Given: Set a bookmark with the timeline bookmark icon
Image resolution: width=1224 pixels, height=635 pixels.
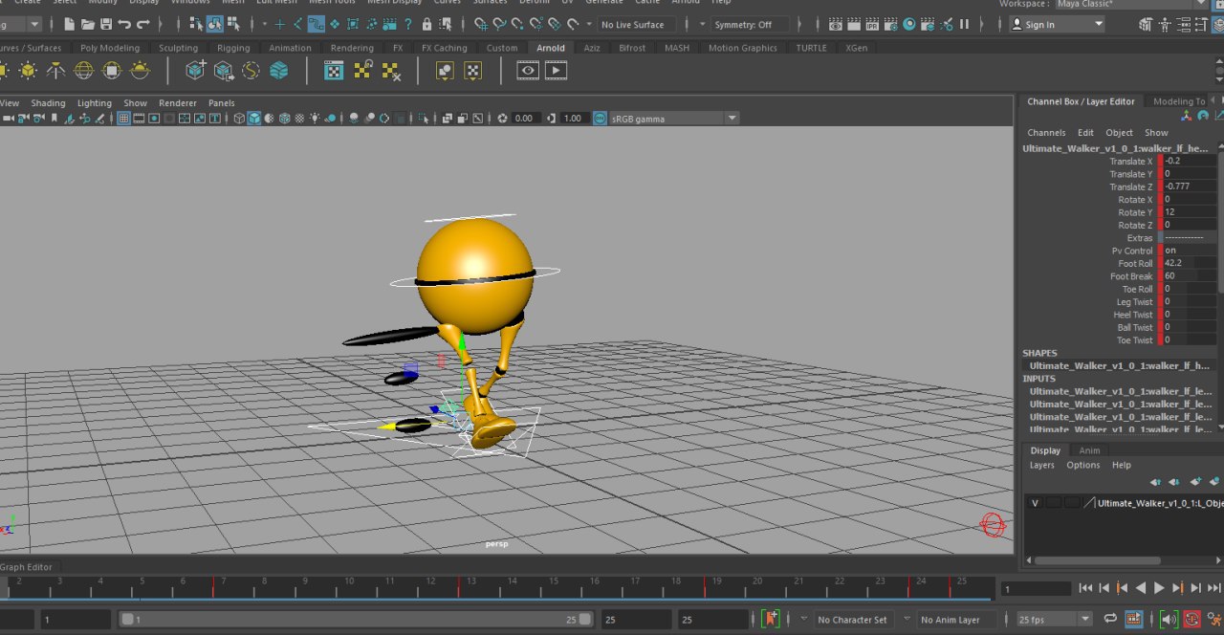Looking at the screenshot, I should pyautogui.click(x=771, y=619).
